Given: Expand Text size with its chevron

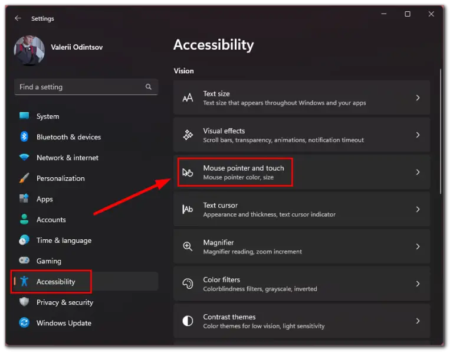Looking at the screenshot, I should [418, 98].
